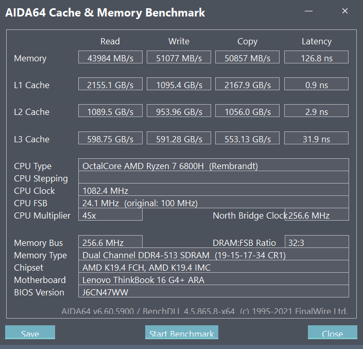Click the Close button at bottom right
This screenshot has width=363, height=349.
click(333, 333)
